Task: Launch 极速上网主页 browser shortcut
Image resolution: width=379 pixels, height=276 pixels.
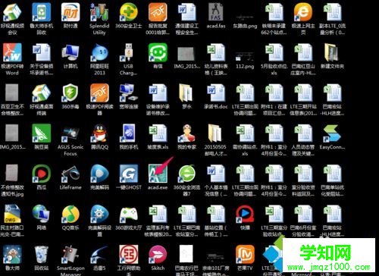Action: coord(303,12)
